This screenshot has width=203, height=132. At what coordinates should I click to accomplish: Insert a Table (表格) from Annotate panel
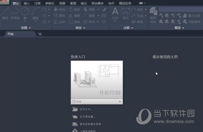[137, 22]
